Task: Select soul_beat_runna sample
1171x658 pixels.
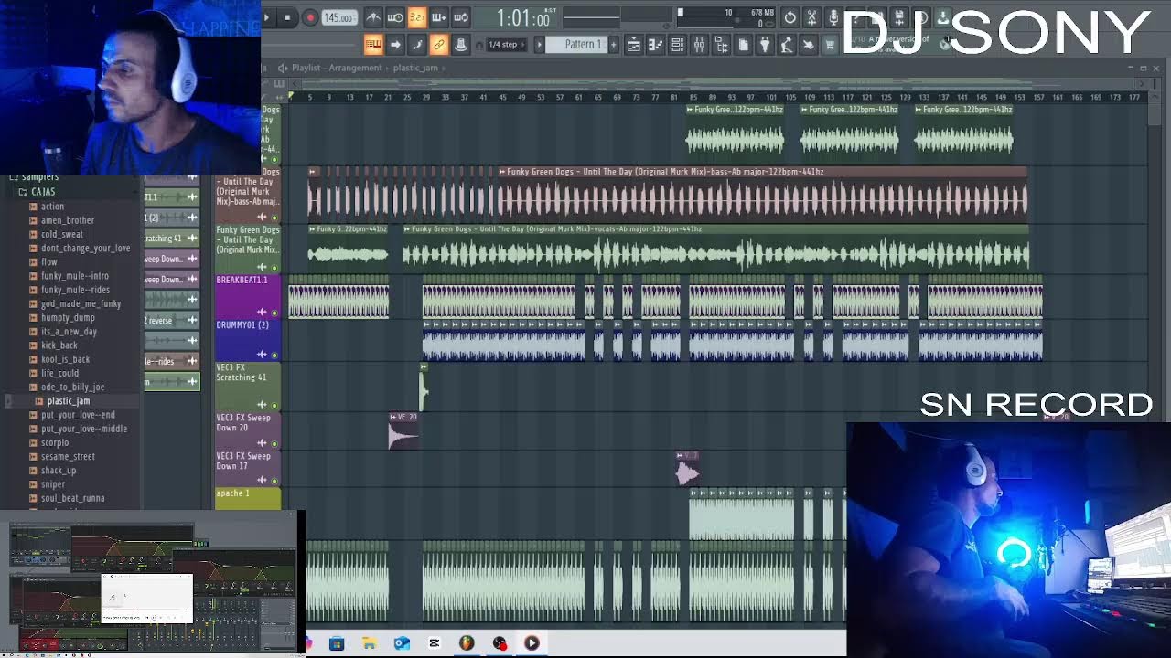Action: (x=72, y=498)
